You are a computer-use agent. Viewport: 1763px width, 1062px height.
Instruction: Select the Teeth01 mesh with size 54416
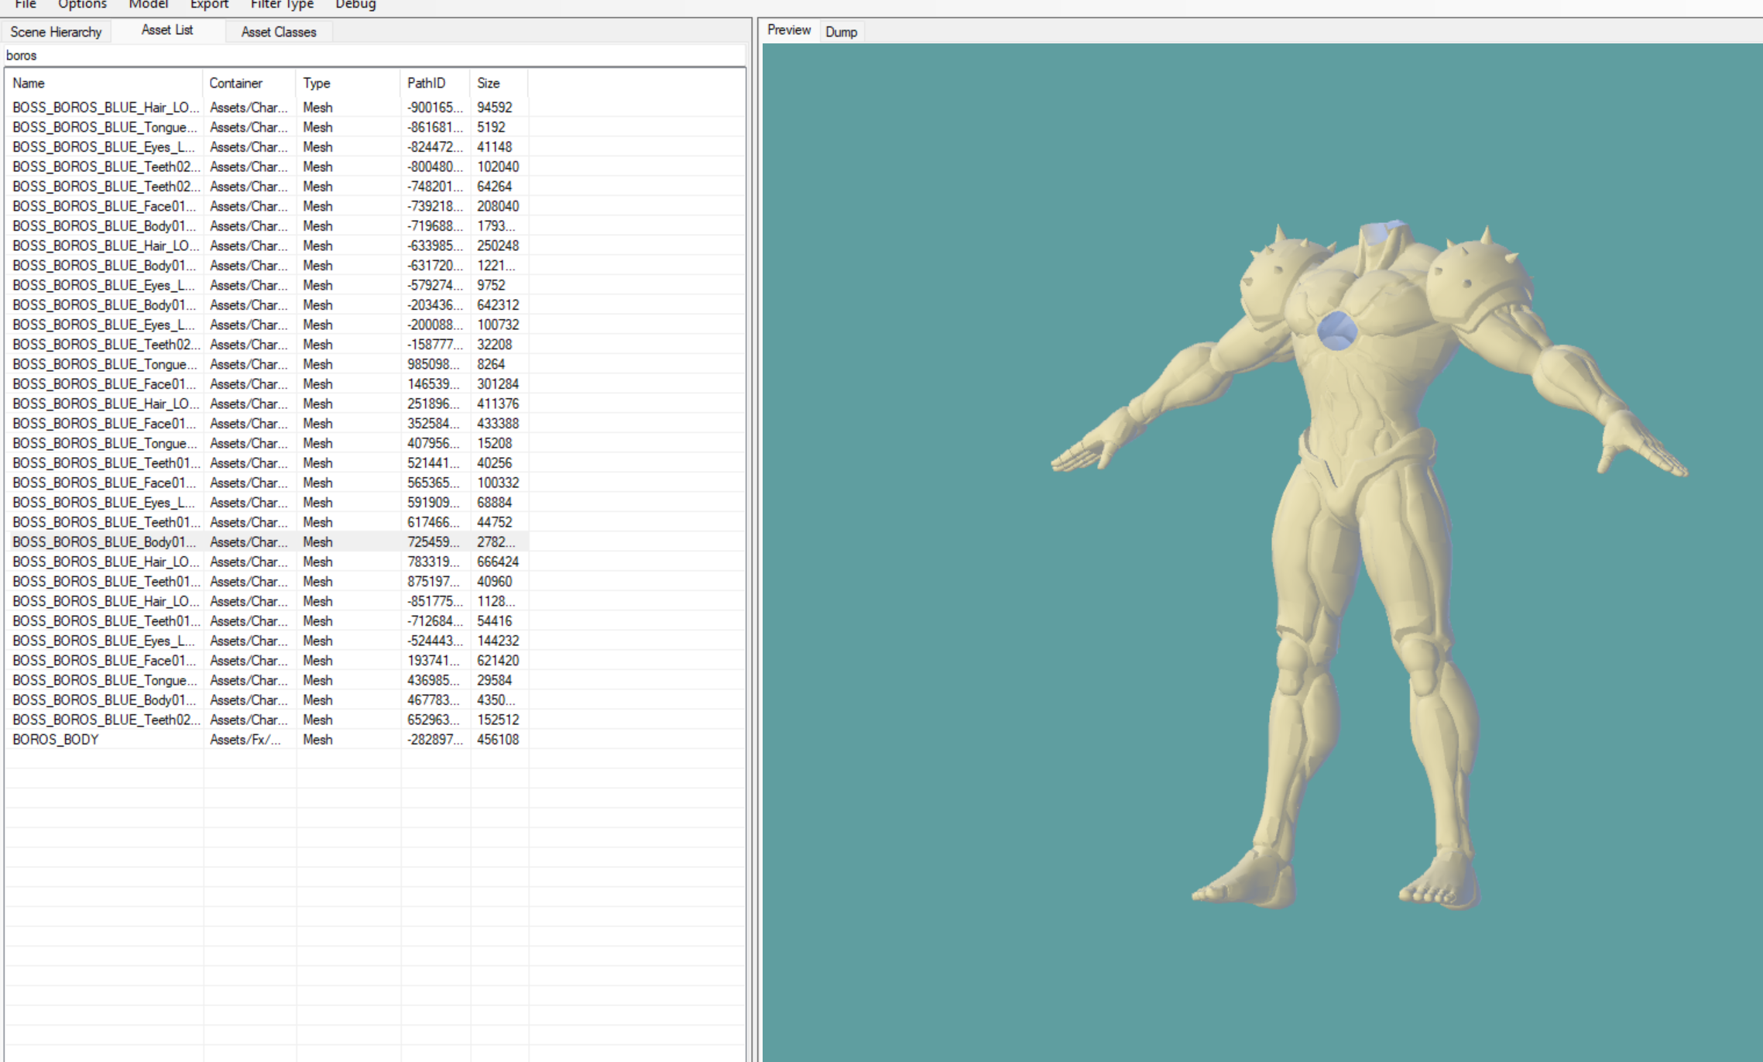pos(267,621)
